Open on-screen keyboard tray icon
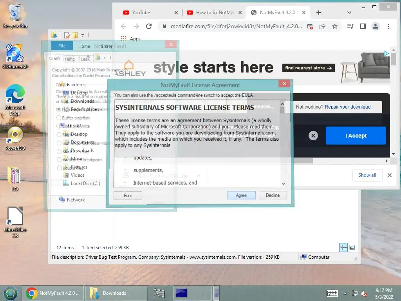 coord(332,293)
